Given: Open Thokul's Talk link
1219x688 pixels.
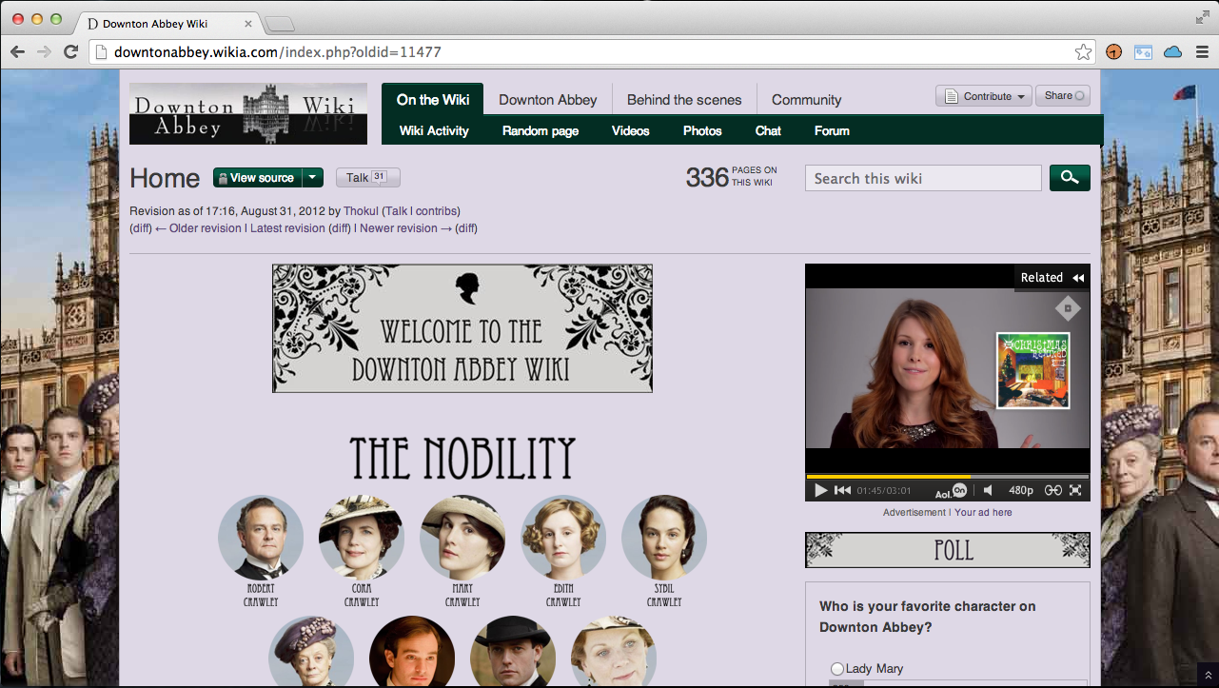Looking at the screenshot, I should (x=396, y=211).
